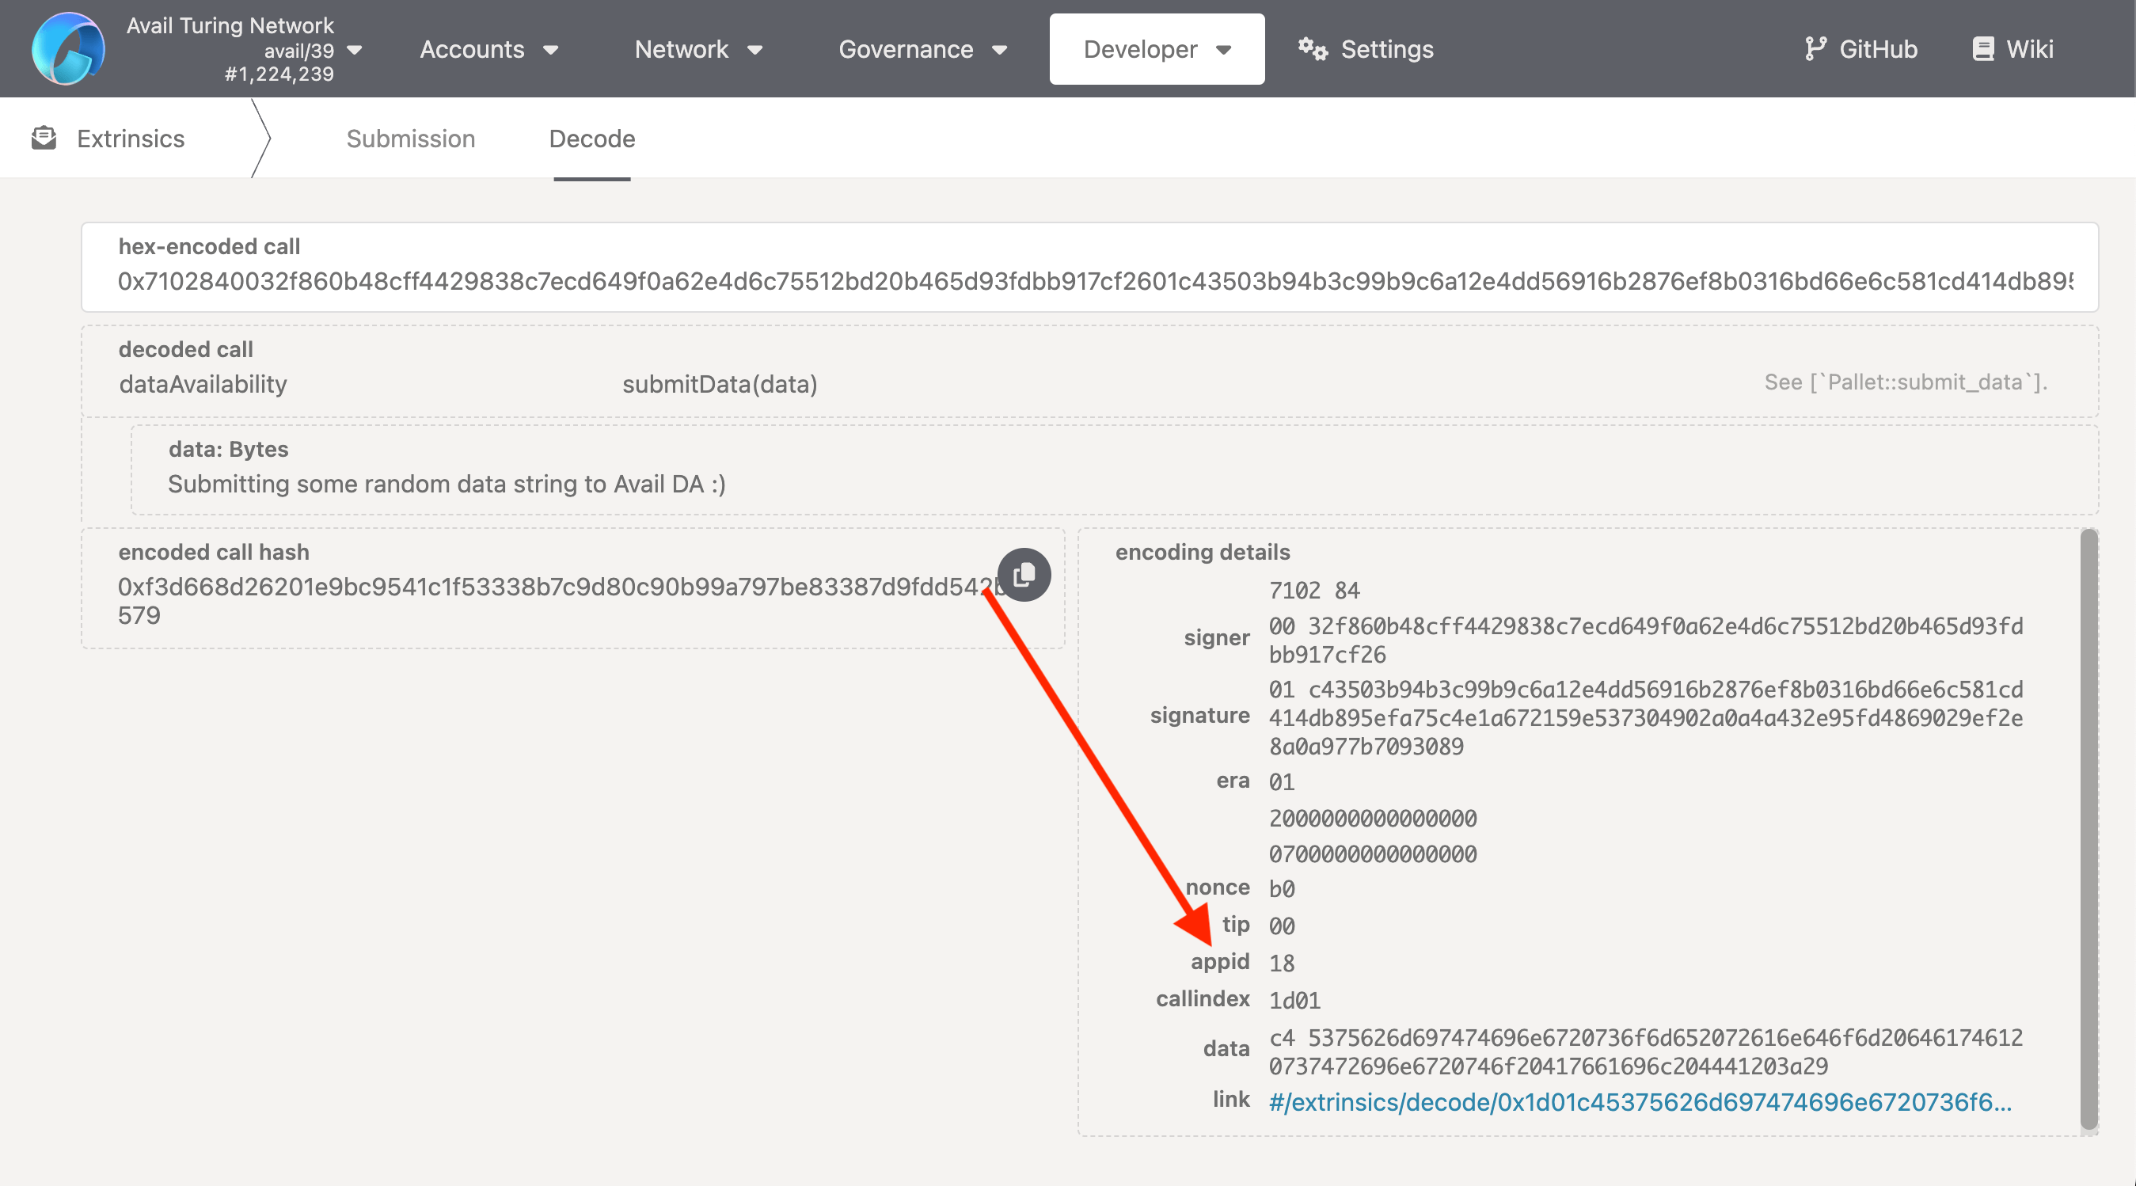Screen dimensions: 2136x1186
Task: Click the Extrinsics section label
Action: (x=130, y=139)
